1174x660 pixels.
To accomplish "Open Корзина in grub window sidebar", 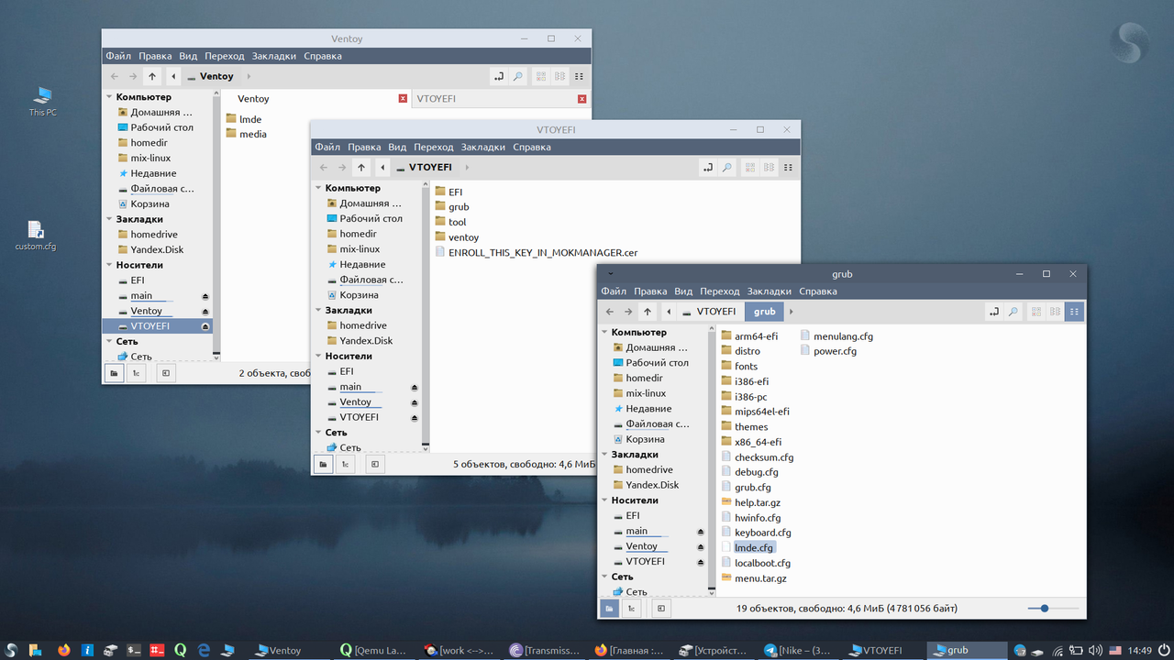I will (645, 439).
